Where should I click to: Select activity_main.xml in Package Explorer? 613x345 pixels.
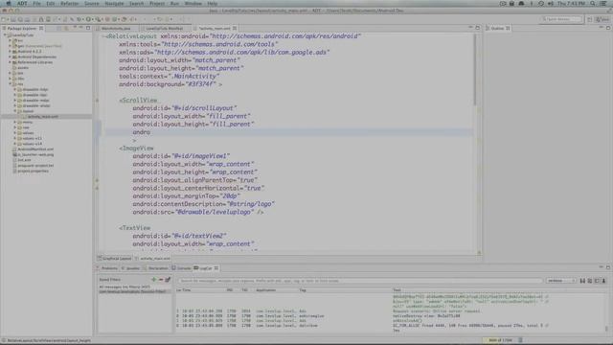[42, 117]
